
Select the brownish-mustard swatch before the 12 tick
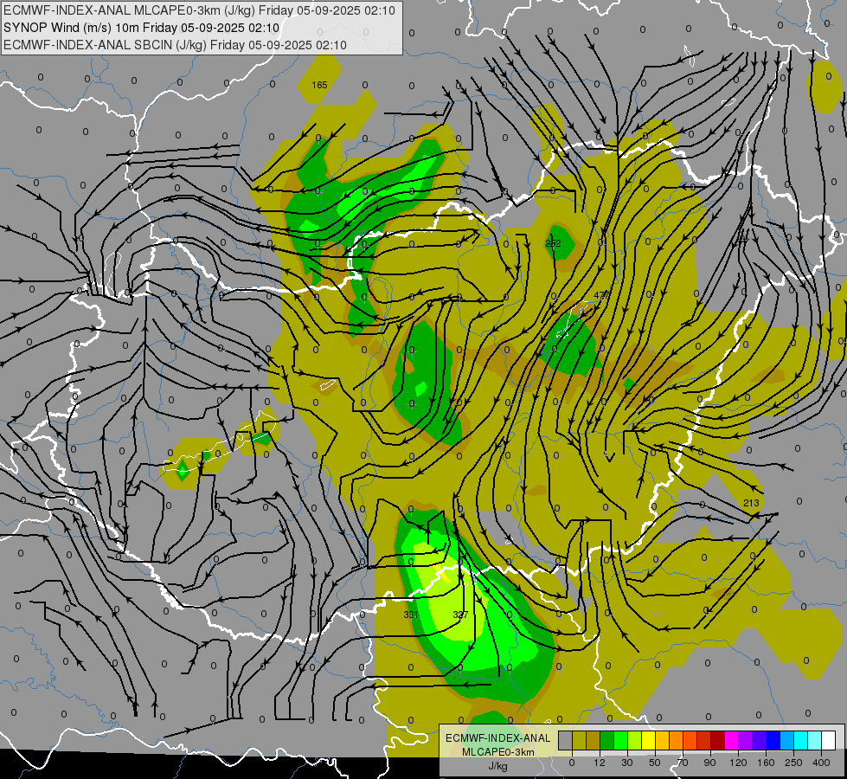coord(594,740)
